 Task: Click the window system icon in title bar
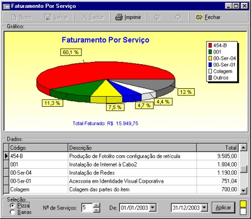6,6
